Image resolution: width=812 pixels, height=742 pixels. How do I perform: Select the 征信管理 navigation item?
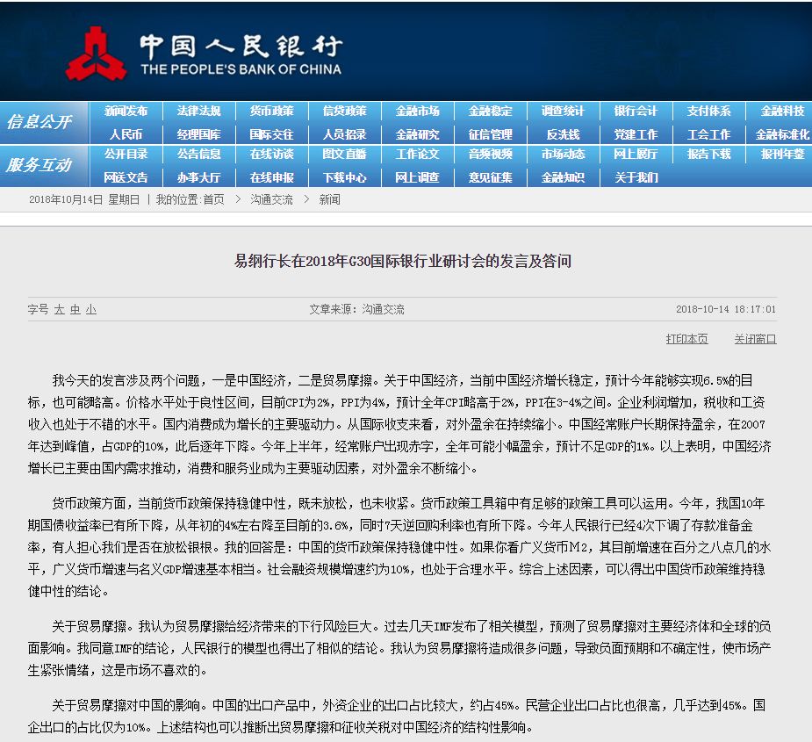(491, 134)
